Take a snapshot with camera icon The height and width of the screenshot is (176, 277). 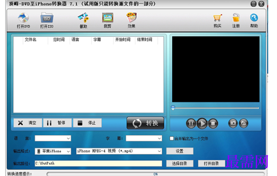(233, 123)
